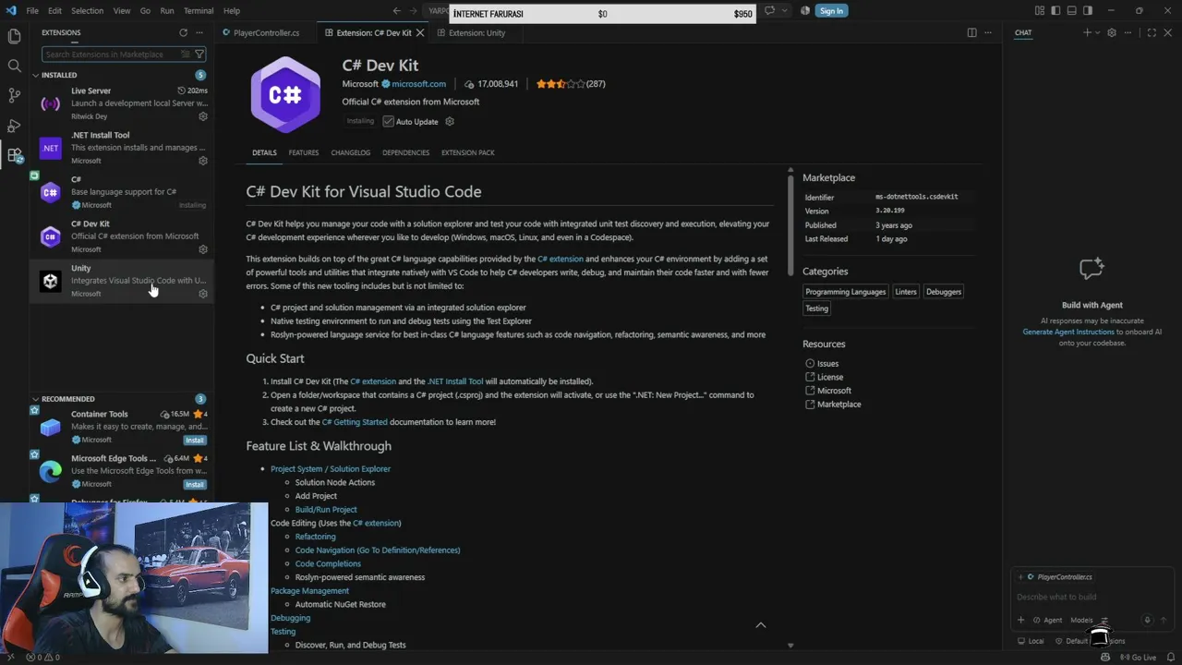Switch to the Extension: Unity tab
The height and width of the screenshot is (665, 1182).
click(476, 32)
